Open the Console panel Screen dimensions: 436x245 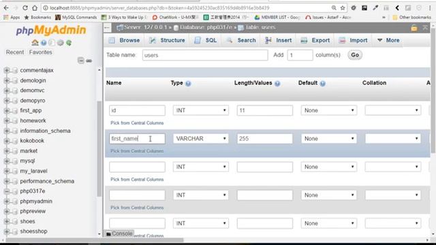(119, 233)
